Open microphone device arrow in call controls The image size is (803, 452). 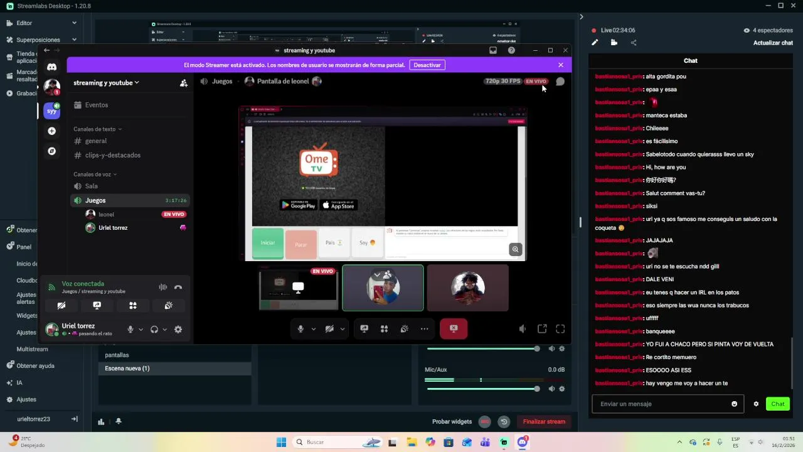(313, 329)
